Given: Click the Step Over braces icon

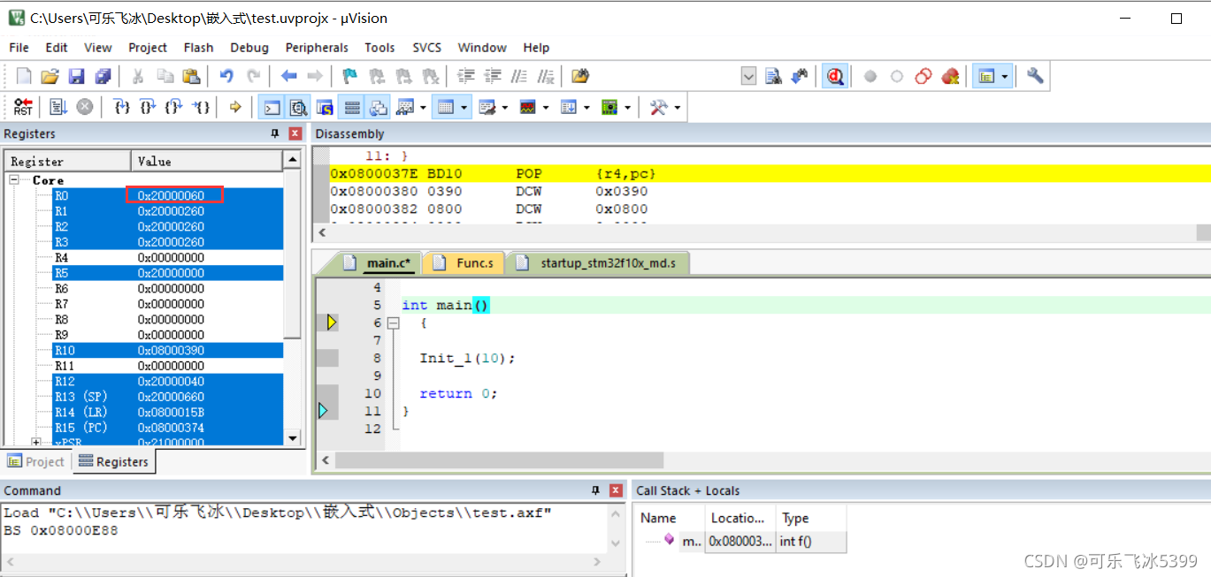Looking at the screenshot, I should (x=148, y=107).
